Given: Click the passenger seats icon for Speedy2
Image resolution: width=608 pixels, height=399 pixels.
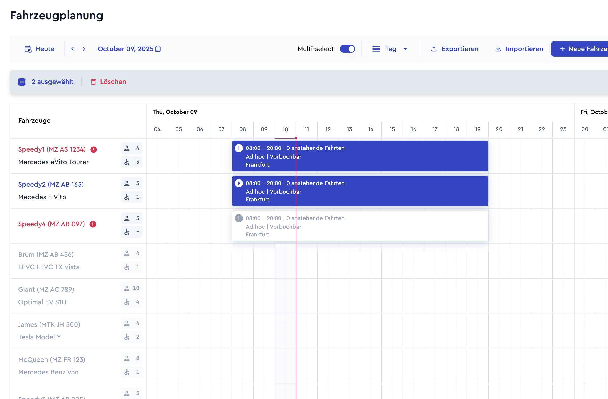Looking at the screenshot, I should 127,183.
